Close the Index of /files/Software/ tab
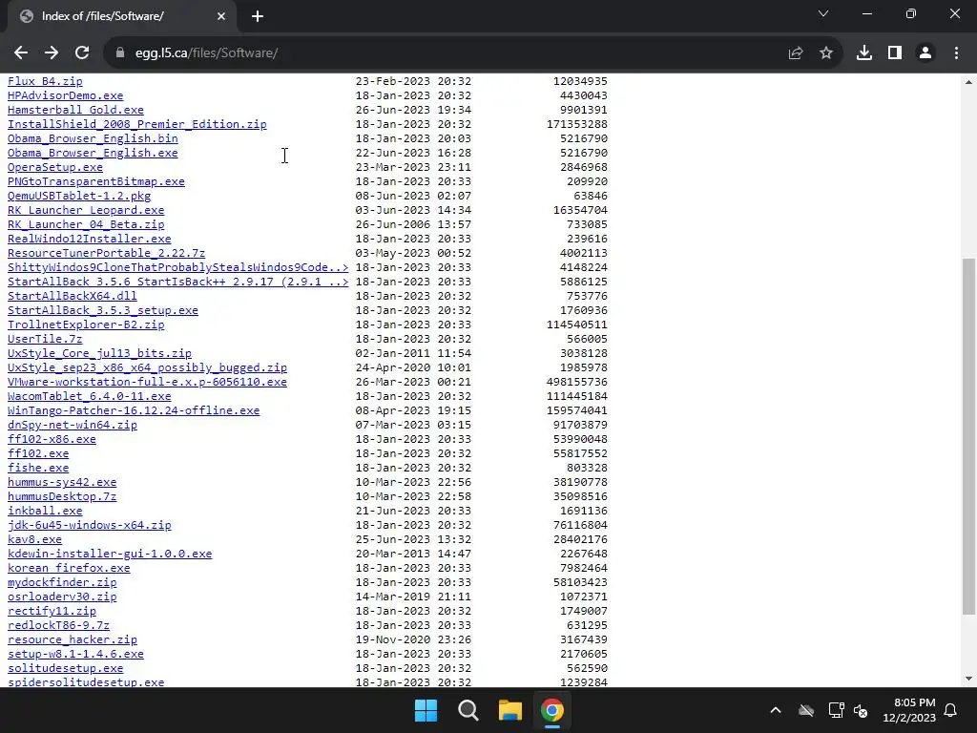The width and height of the screenshot is (977, 733). (x=221, y=16)
